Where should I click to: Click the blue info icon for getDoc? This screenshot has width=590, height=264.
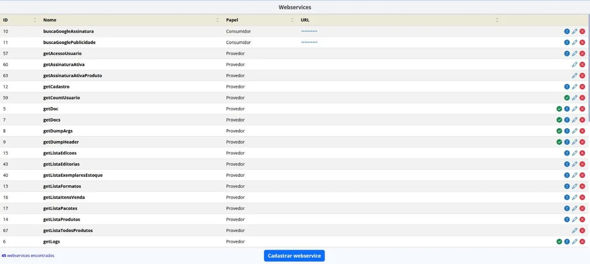pos(567,109)
